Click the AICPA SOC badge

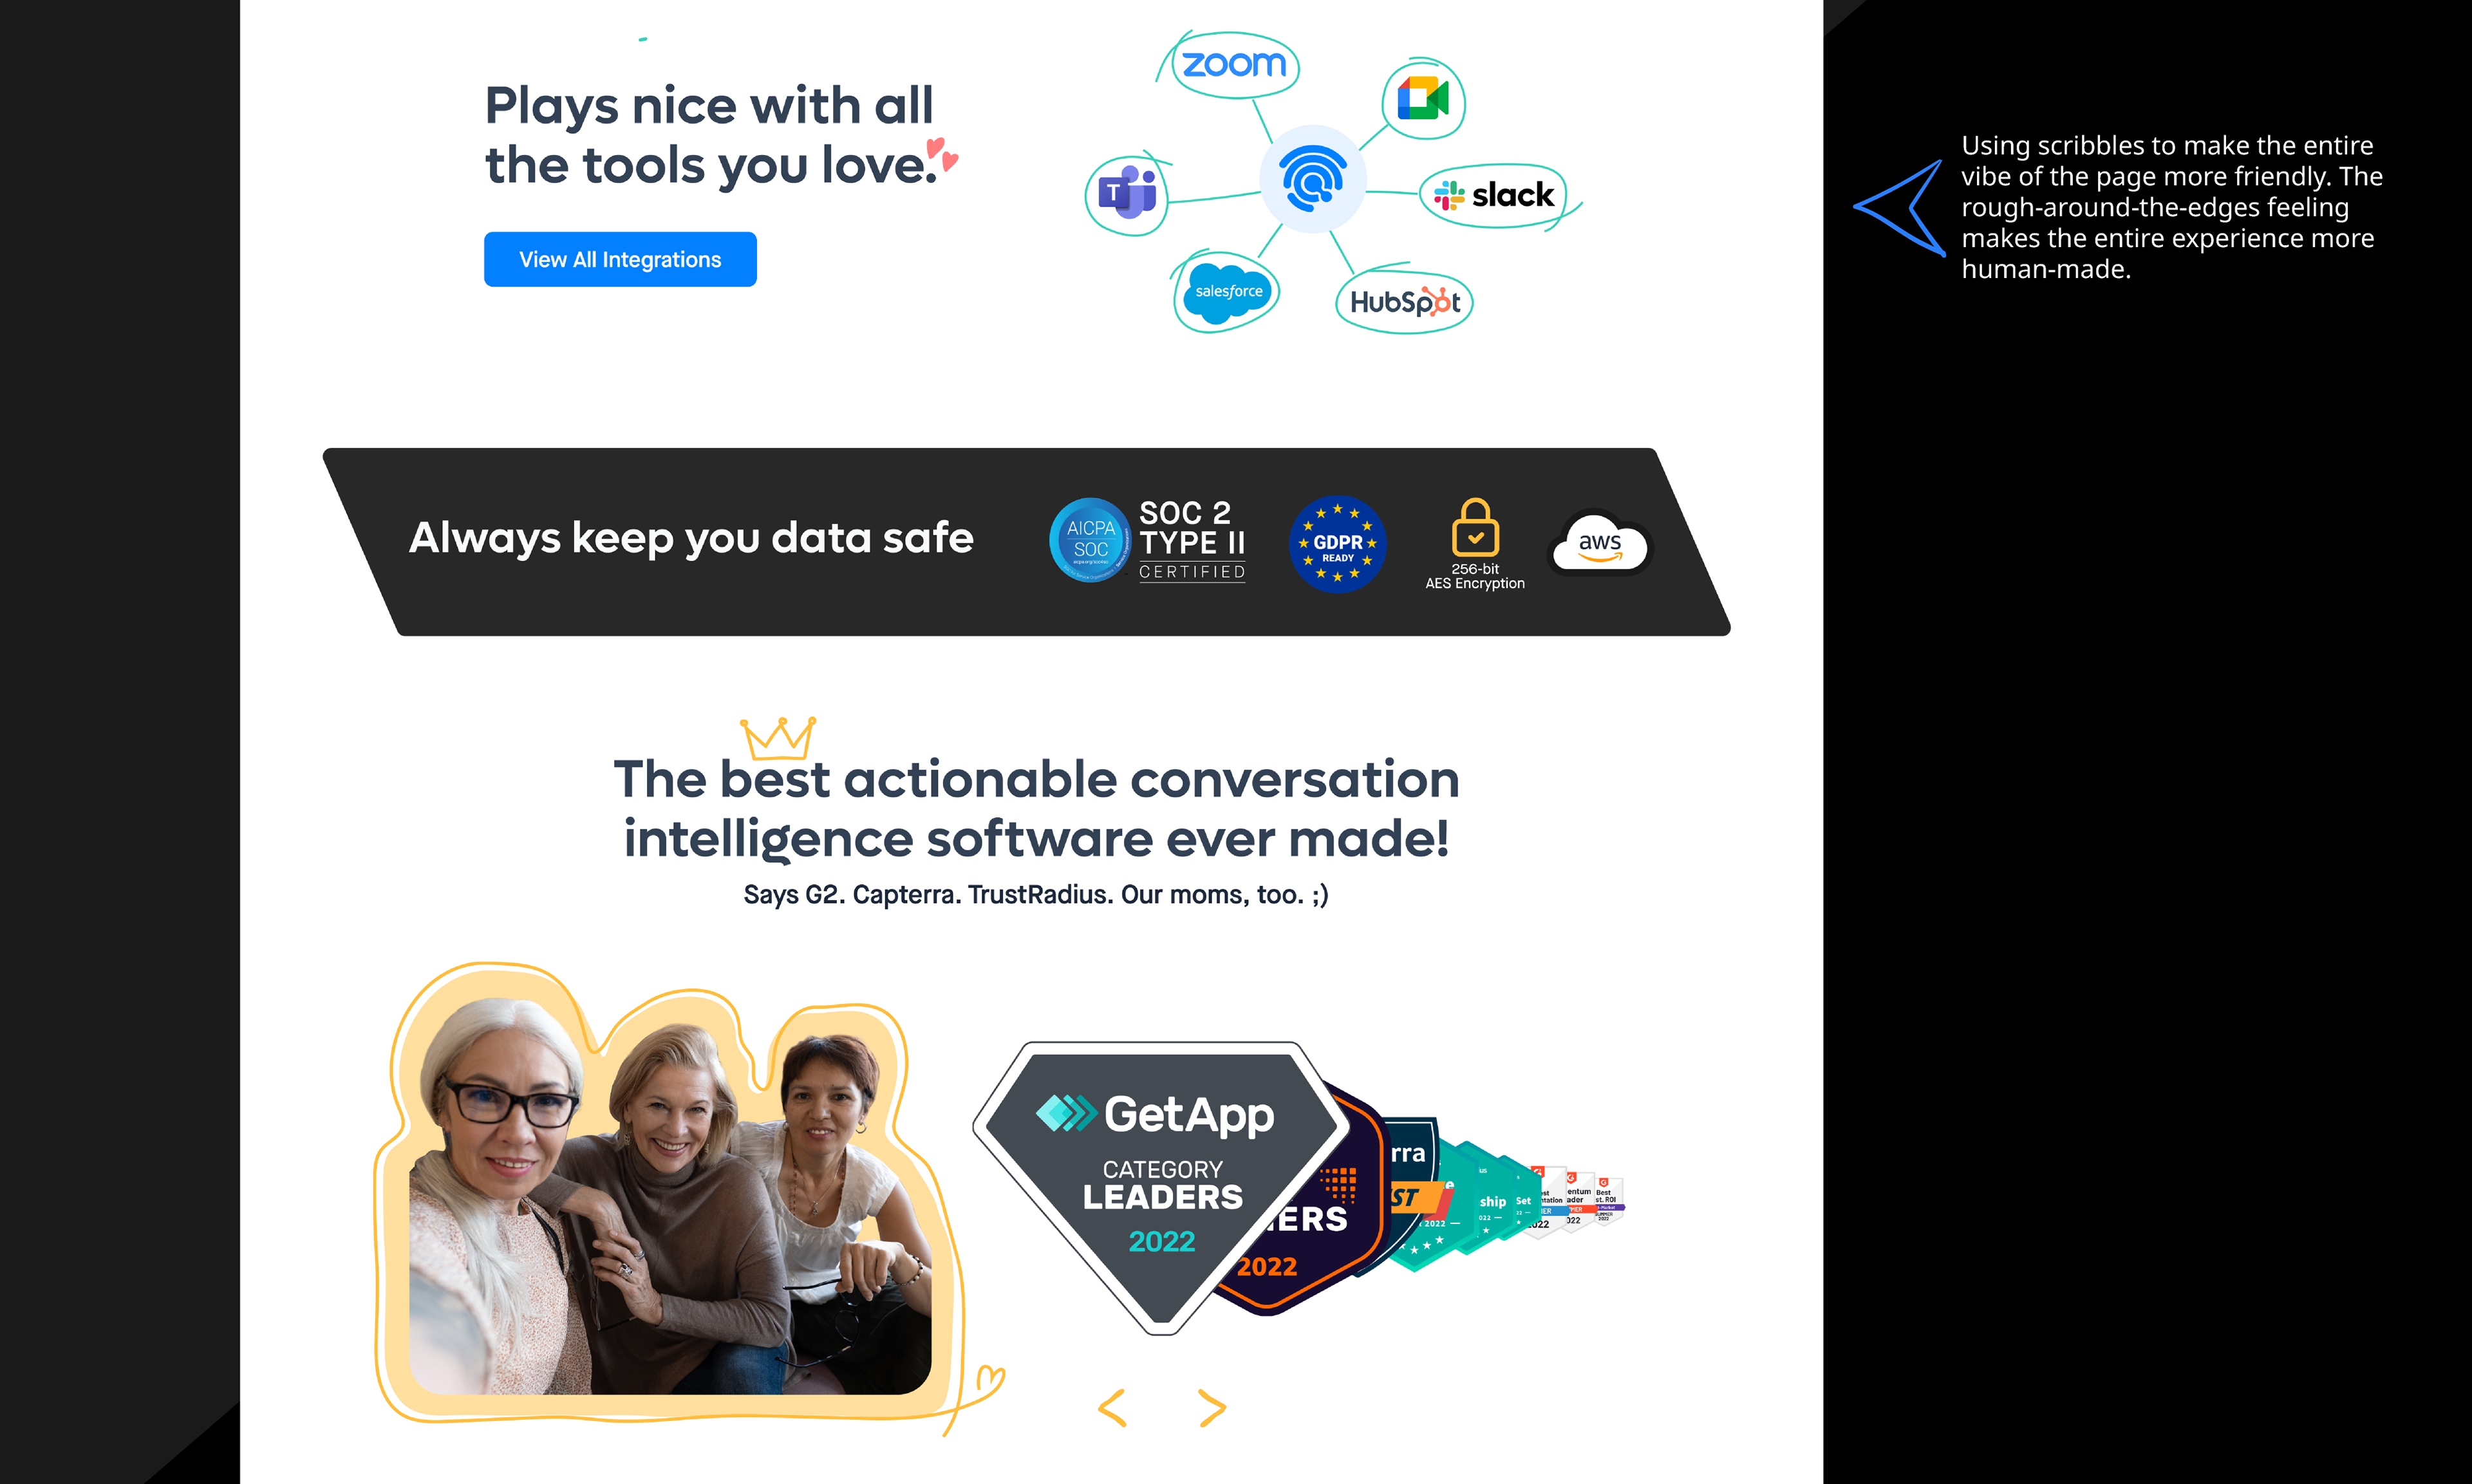1090,540
